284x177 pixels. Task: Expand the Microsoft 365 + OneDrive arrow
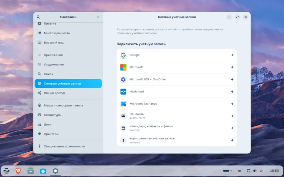click(x=232, y=79)
